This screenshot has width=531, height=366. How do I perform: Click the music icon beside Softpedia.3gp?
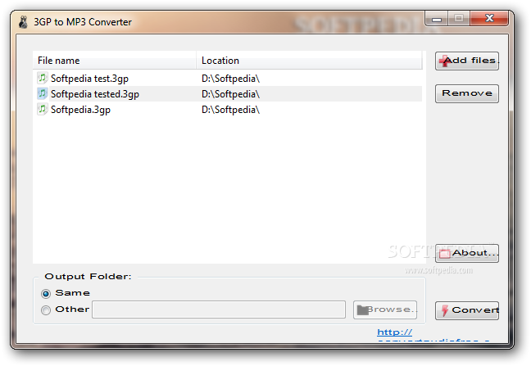[x=42, y=109]
